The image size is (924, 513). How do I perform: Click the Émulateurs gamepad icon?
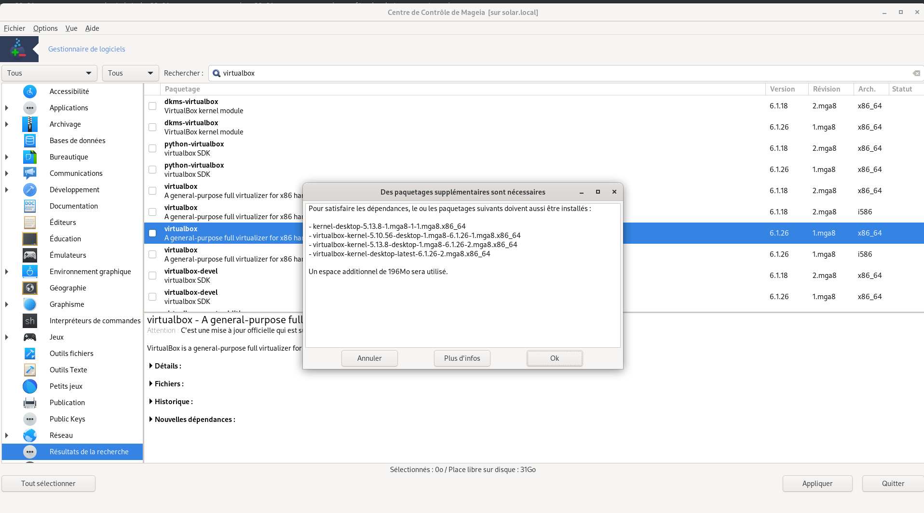pyautogui.click(x=30, y=255)
